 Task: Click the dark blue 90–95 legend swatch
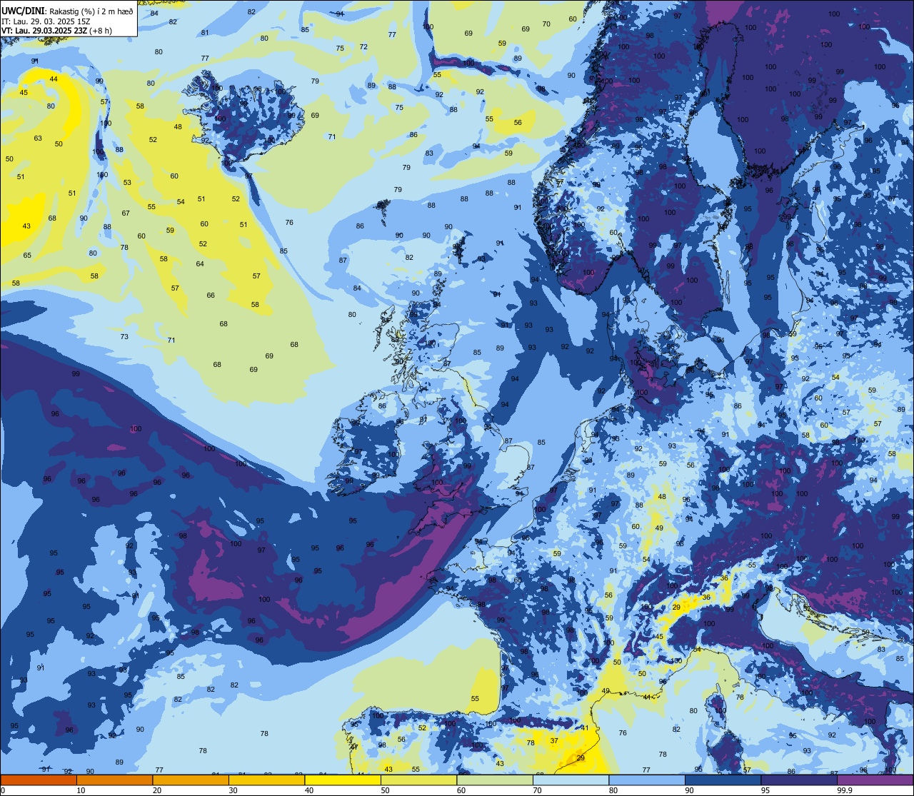tap(723, 780)
